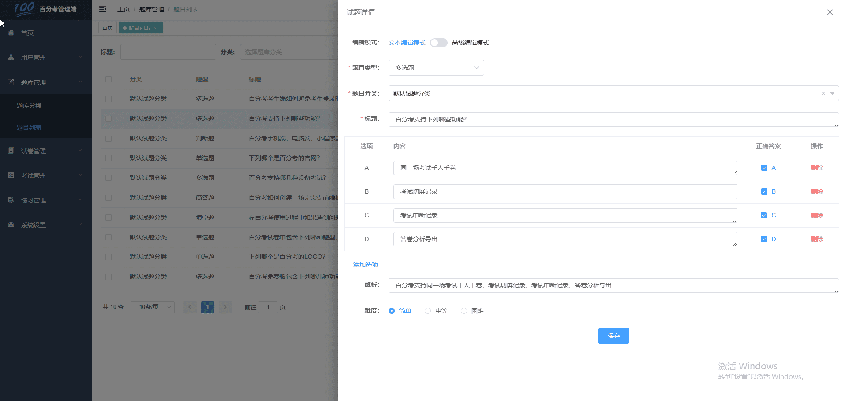
Task: Uncheck option B as correct answer
Action: [764, 191]
